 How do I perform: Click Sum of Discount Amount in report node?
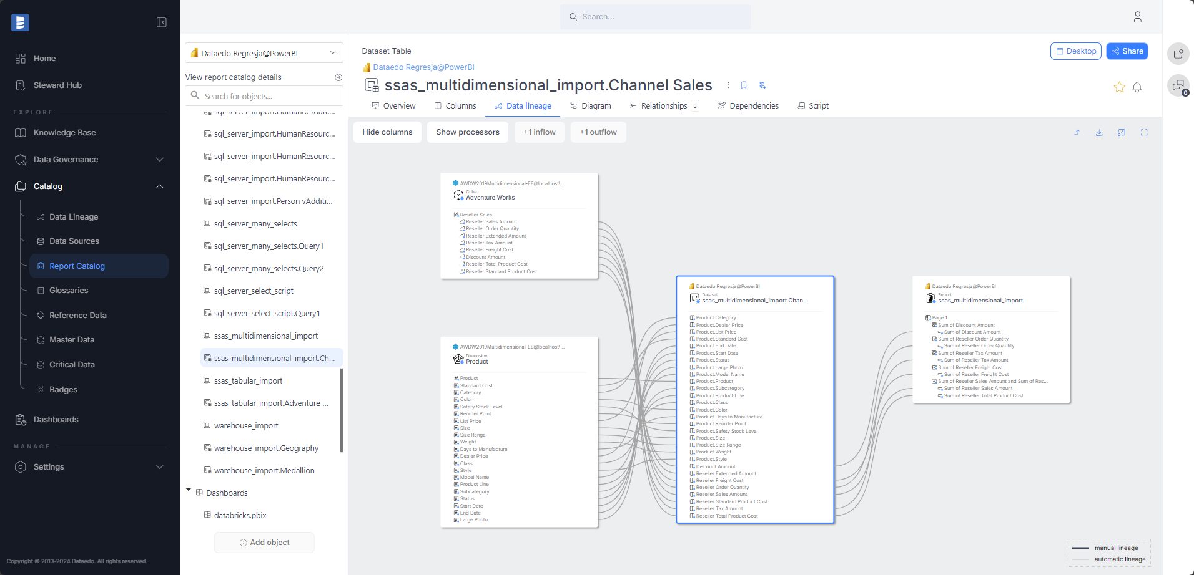(966, 325)
